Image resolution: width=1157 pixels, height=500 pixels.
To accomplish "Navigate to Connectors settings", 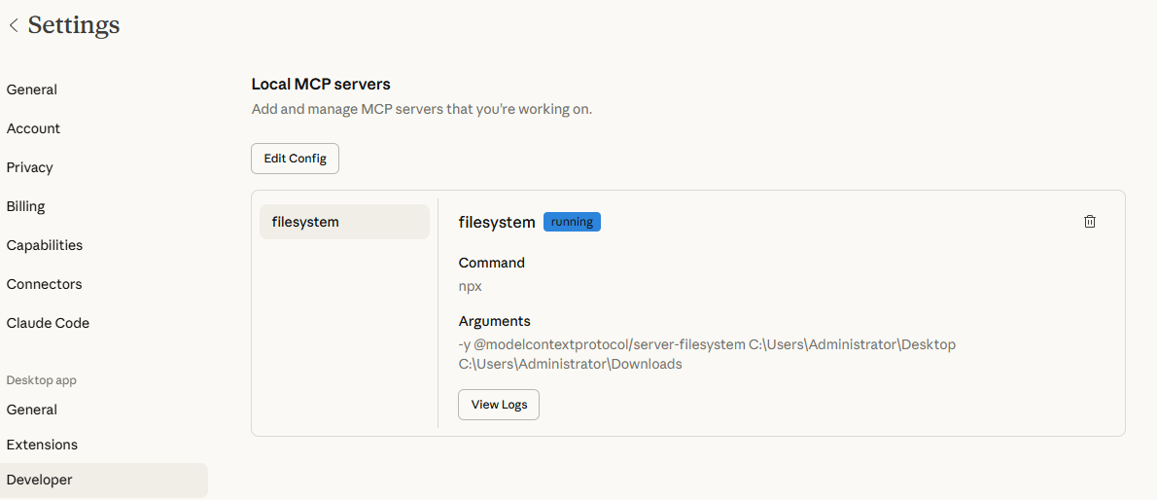I will click(x=44, y=284).
